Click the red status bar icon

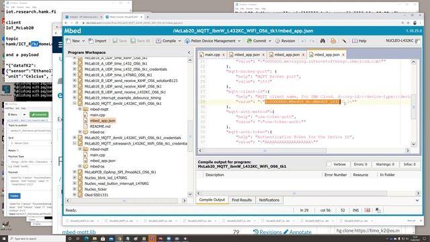point(368,210)
